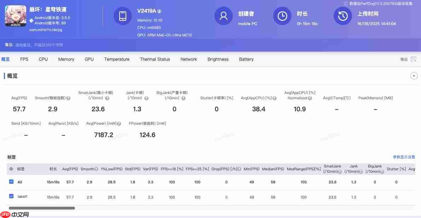The height and width of the screenshot is (218, 421).
Task: Open the 参数显示设置 settings link
Action: point(404,157)
